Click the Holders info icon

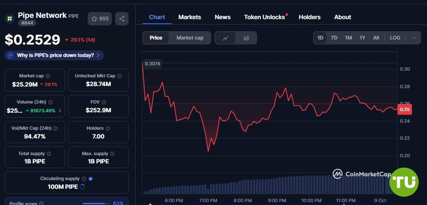(x=108, y=128)
